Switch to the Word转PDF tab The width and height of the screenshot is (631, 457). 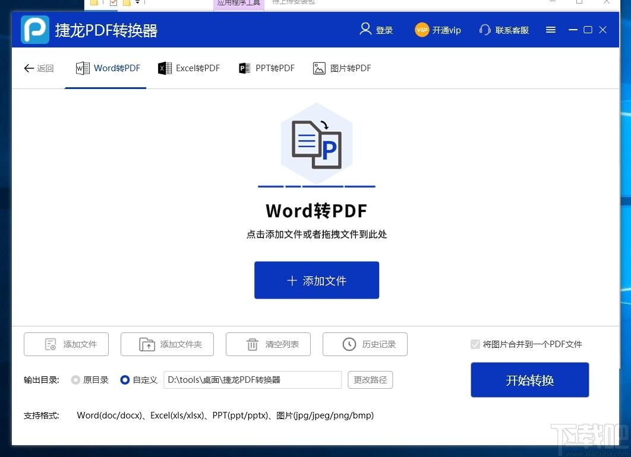[x=108, y=68]
